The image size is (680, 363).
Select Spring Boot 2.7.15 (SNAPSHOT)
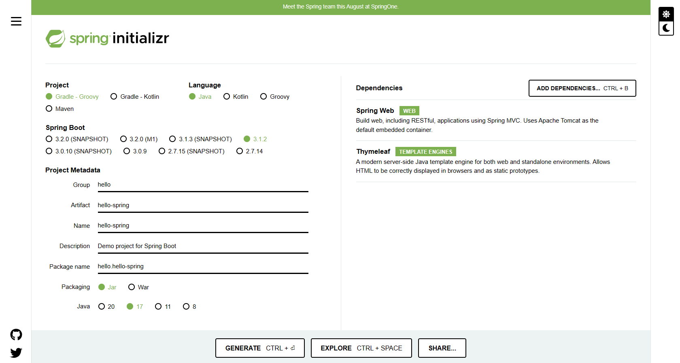[191, 151]
